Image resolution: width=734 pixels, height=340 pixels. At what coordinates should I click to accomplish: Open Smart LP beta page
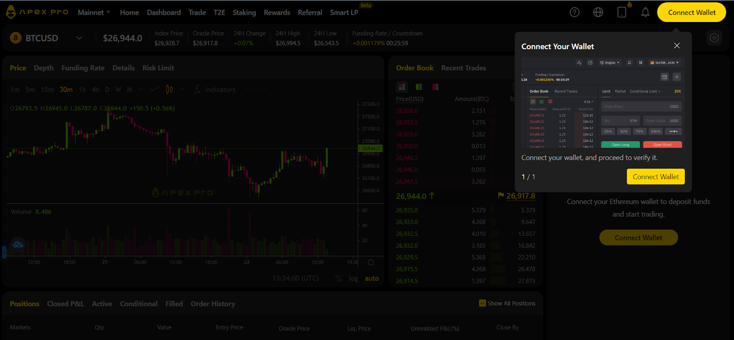[x=344, y=12]
